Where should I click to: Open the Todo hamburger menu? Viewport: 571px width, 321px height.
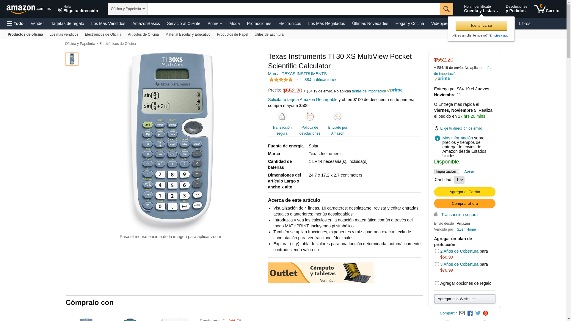click(x=15, y=23)
